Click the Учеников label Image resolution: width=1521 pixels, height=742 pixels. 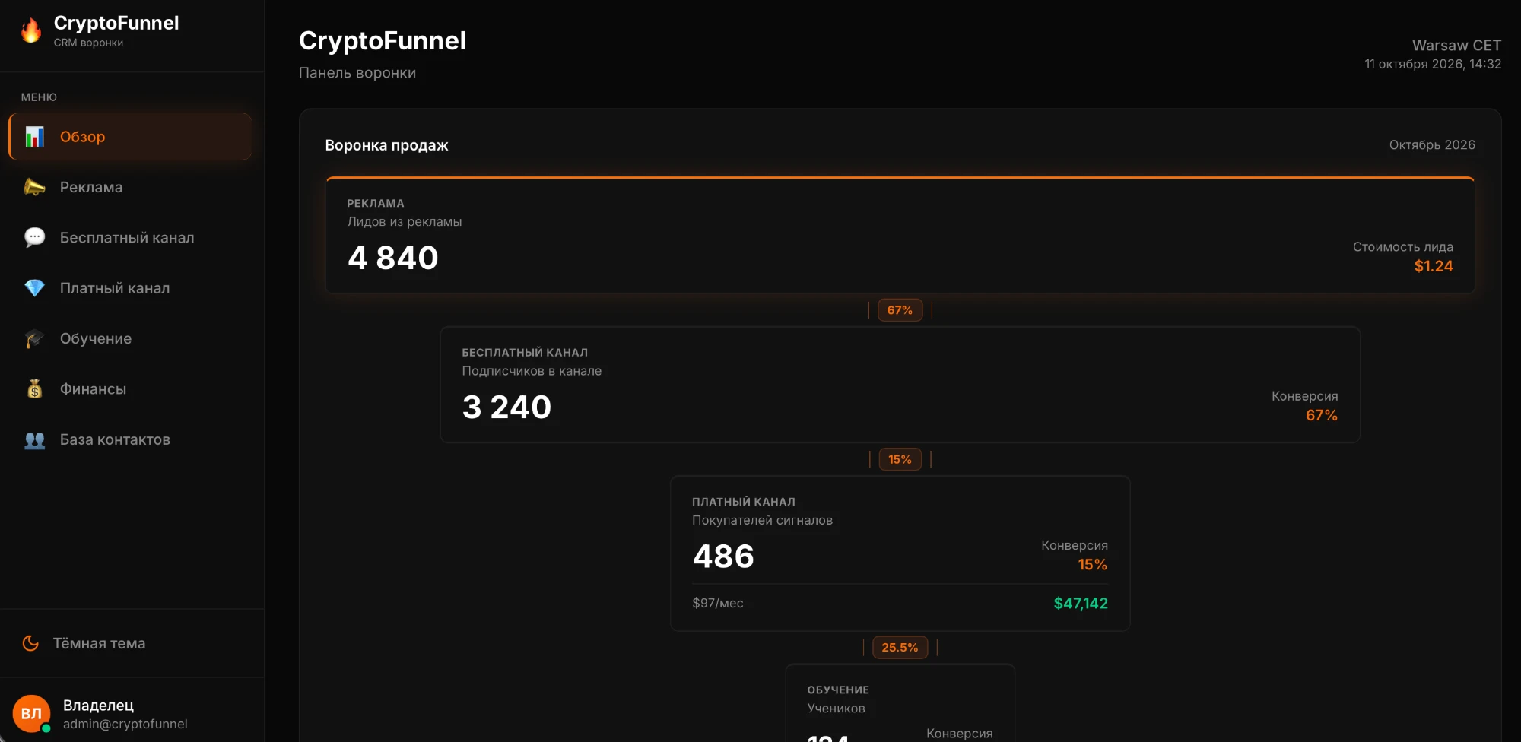coord(836,708)
